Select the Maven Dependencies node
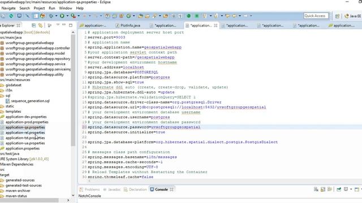 click(x=16, y=164)
